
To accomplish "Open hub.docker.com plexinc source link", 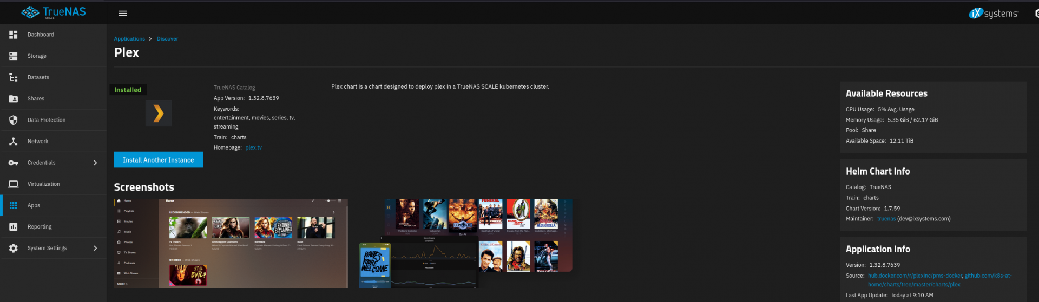I will (915, 276).
